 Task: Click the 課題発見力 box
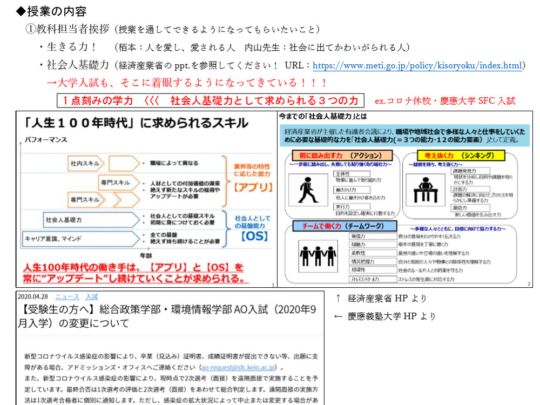click(x=470, y=171)
